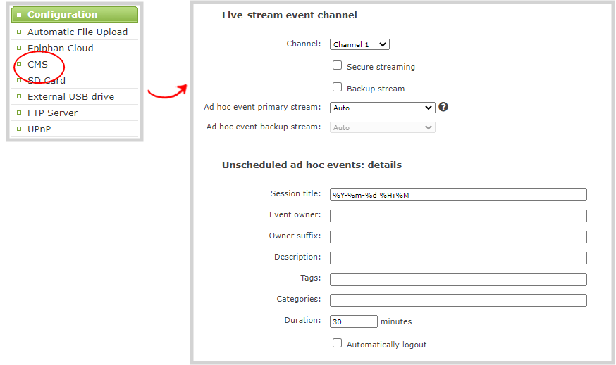Open Ad hoc event backup stream dropdown
Image resolution: width=616 pixels, height=365 pixels.
coord(382,127)
